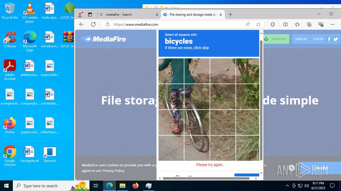This screenshot has height=191, width=341.
Task: Refresh the MediaFire page
Action: click(93, 24)
